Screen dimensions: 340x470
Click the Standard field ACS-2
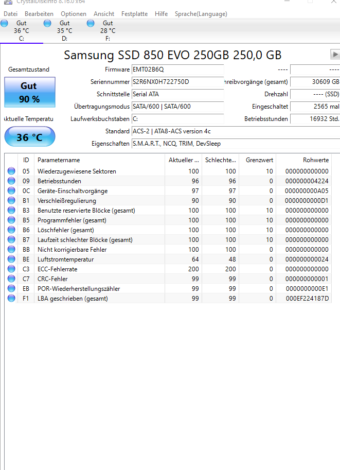point(236,131)
